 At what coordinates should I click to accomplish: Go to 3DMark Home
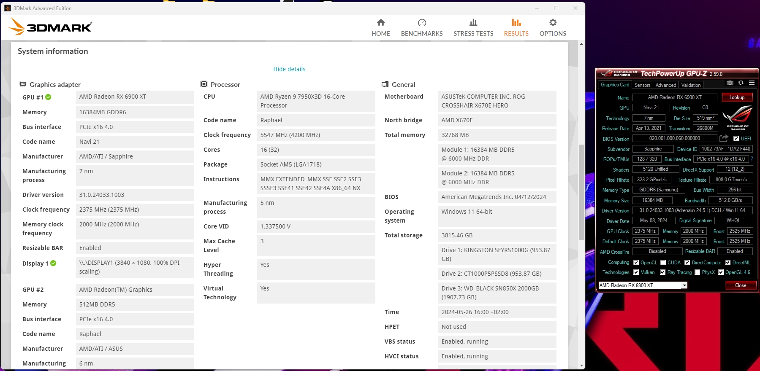coord(380,28)
